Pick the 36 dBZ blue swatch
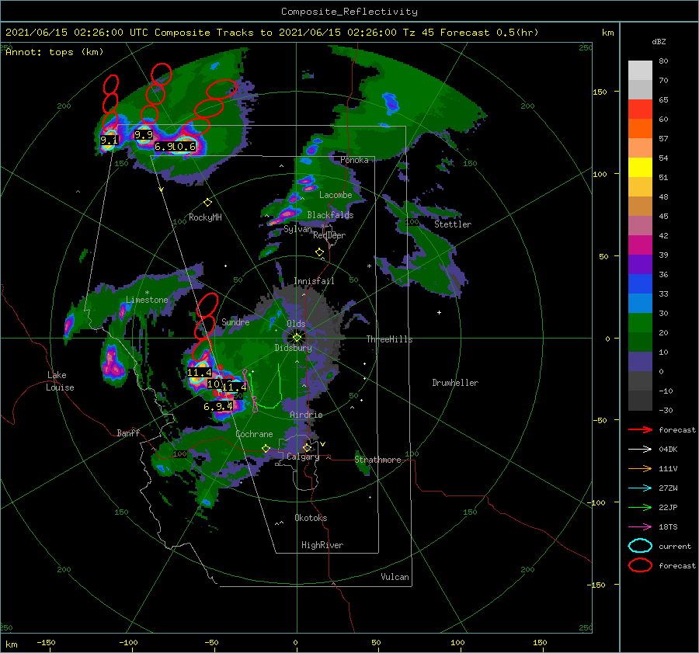699x653 pixels. click(x=640, y=283)
